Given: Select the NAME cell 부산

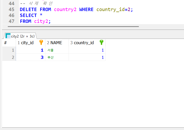Looking at the screenshot, I should (x=57, y=57).
